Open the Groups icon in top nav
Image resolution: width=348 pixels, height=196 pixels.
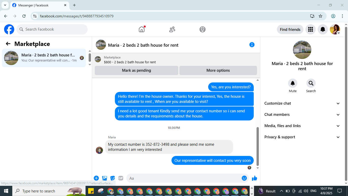(203, 29)
